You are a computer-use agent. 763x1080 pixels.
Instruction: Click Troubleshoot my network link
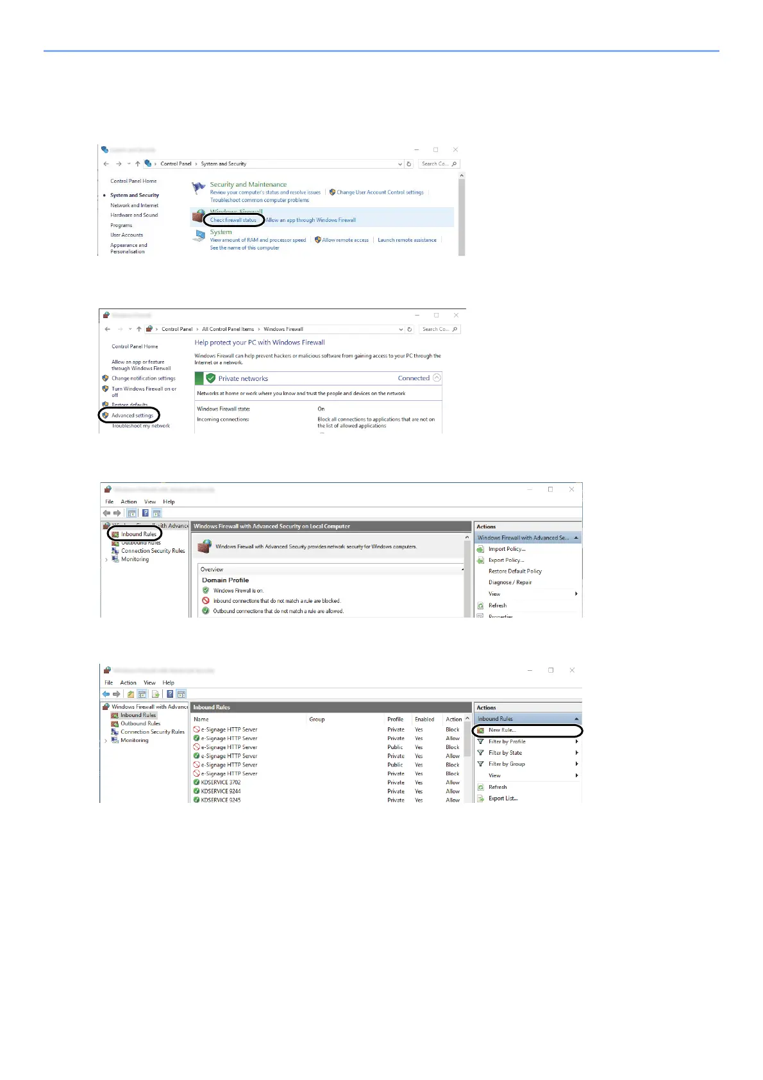click(141, 426)
